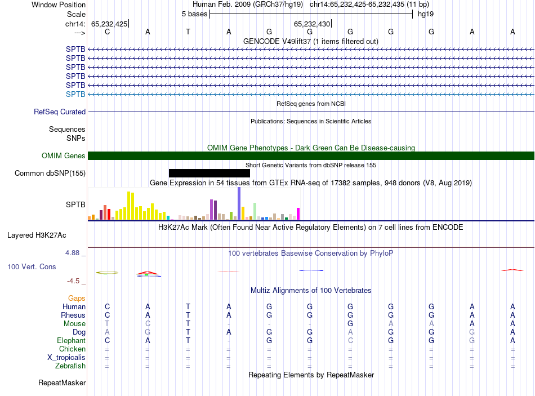This screenshot has height=396, width=535.
Task: Click the light-blue SPTB transcript label
Action: (x=75, y=94)
